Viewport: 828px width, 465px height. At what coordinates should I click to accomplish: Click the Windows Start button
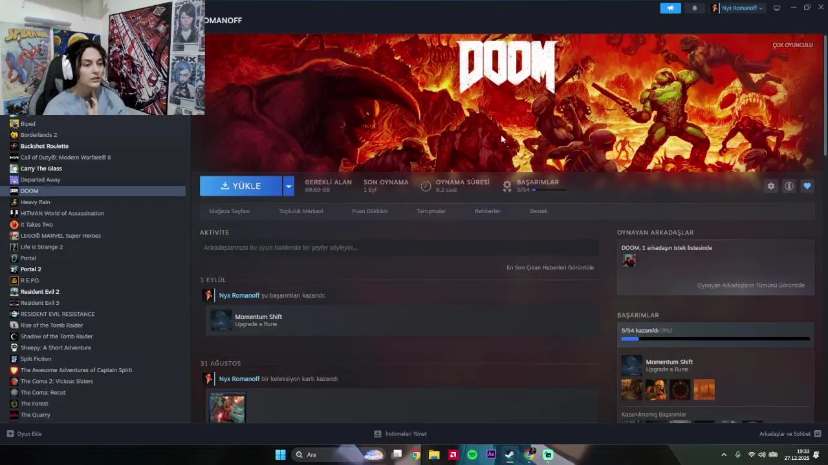tap(280, 455)
